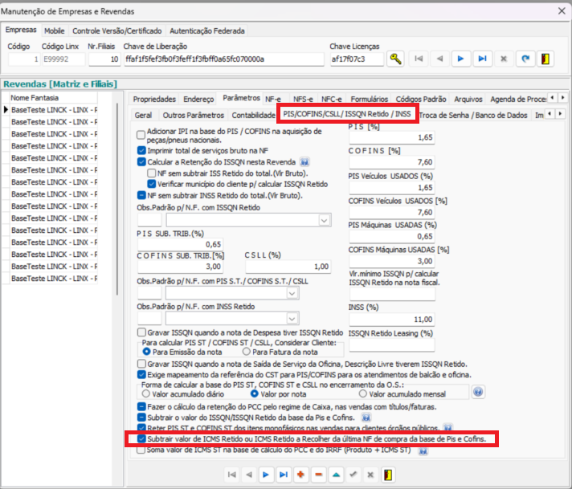Click the Nome Fantasia column header
572x489 pixels.
click(53, 98)
